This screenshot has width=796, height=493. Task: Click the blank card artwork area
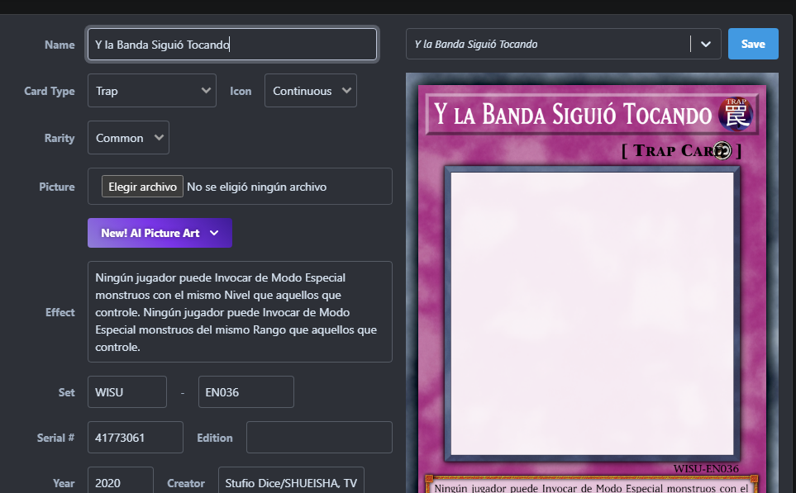(592, 314)
